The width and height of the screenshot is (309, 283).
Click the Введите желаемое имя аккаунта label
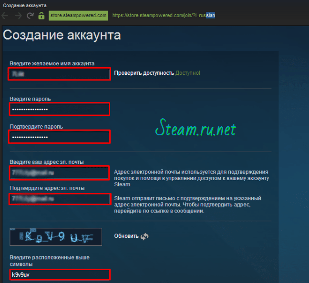[x=52, y=64]
